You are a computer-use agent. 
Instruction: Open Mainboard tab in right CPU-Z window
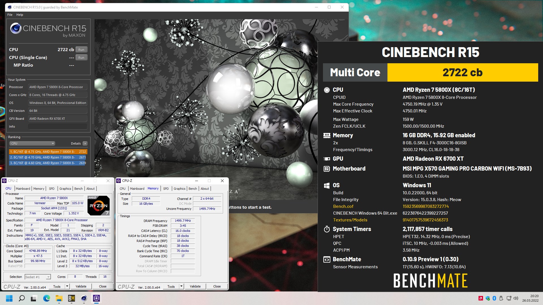(x=137, y=189)
